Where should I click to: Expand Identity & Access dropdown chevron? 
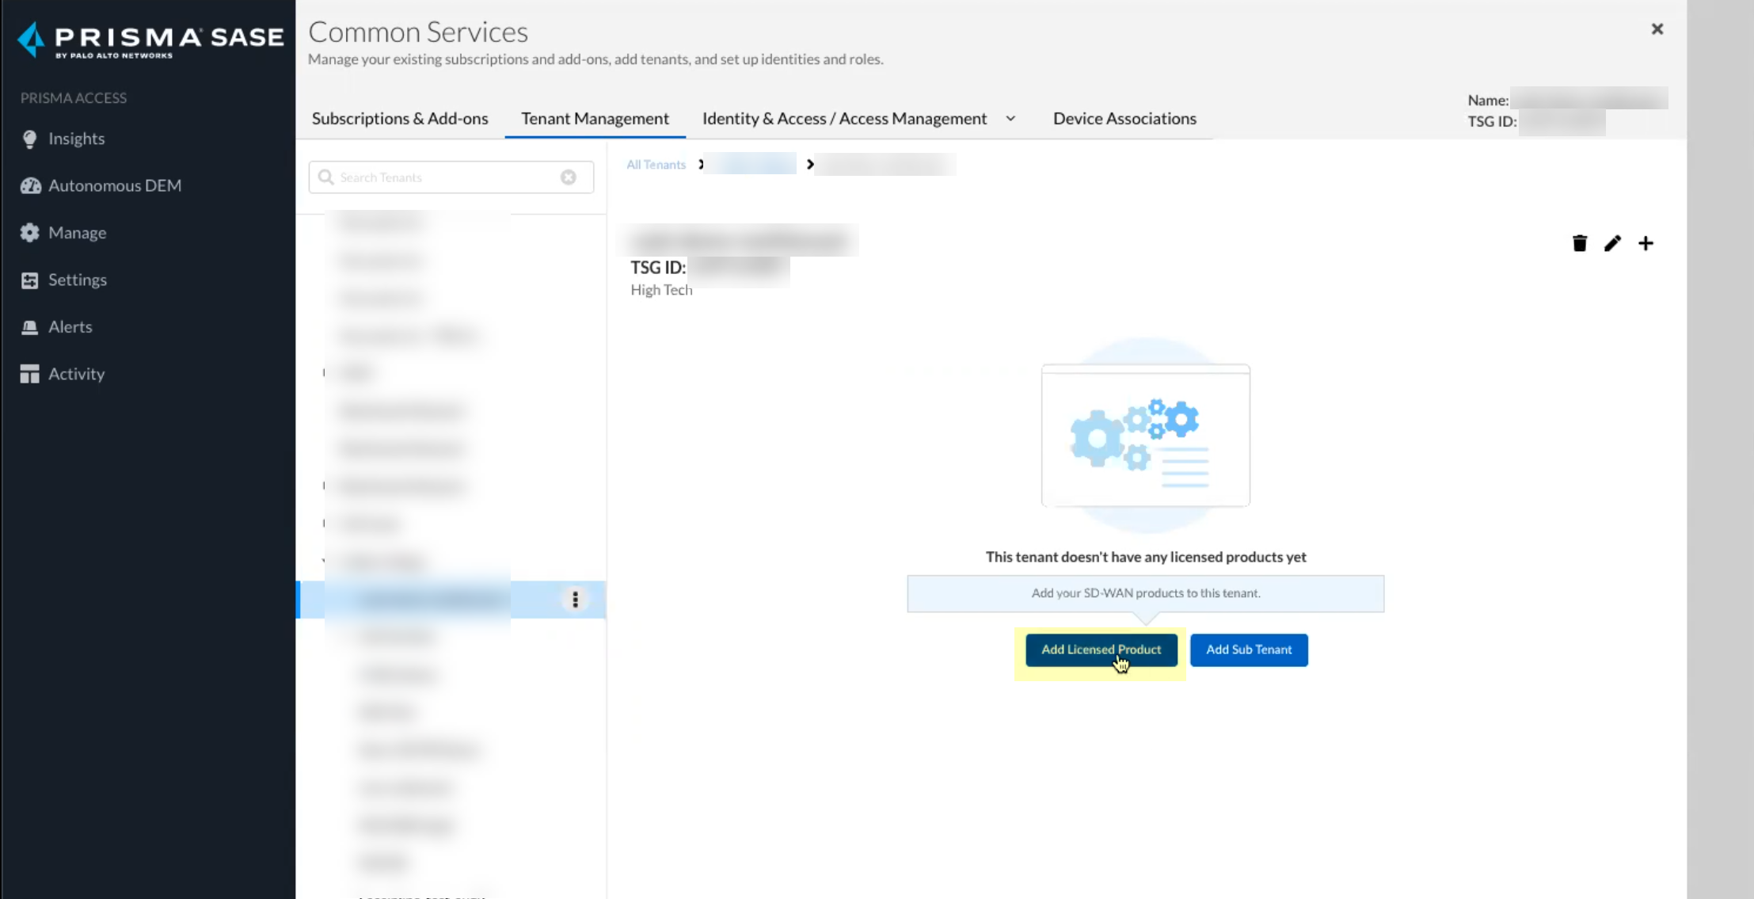[1010, 119]
